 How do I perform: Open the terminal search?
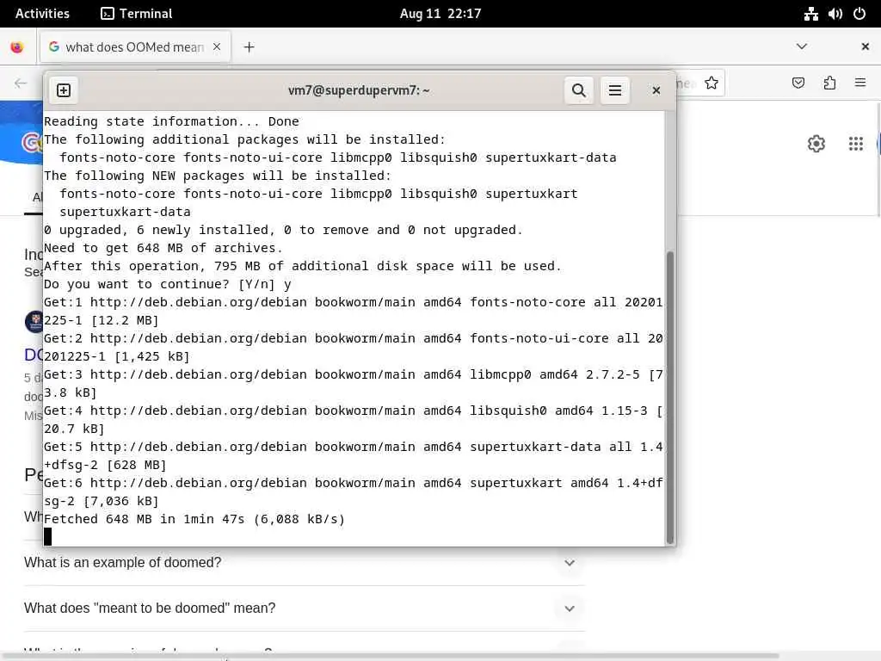tap(579, 90)
